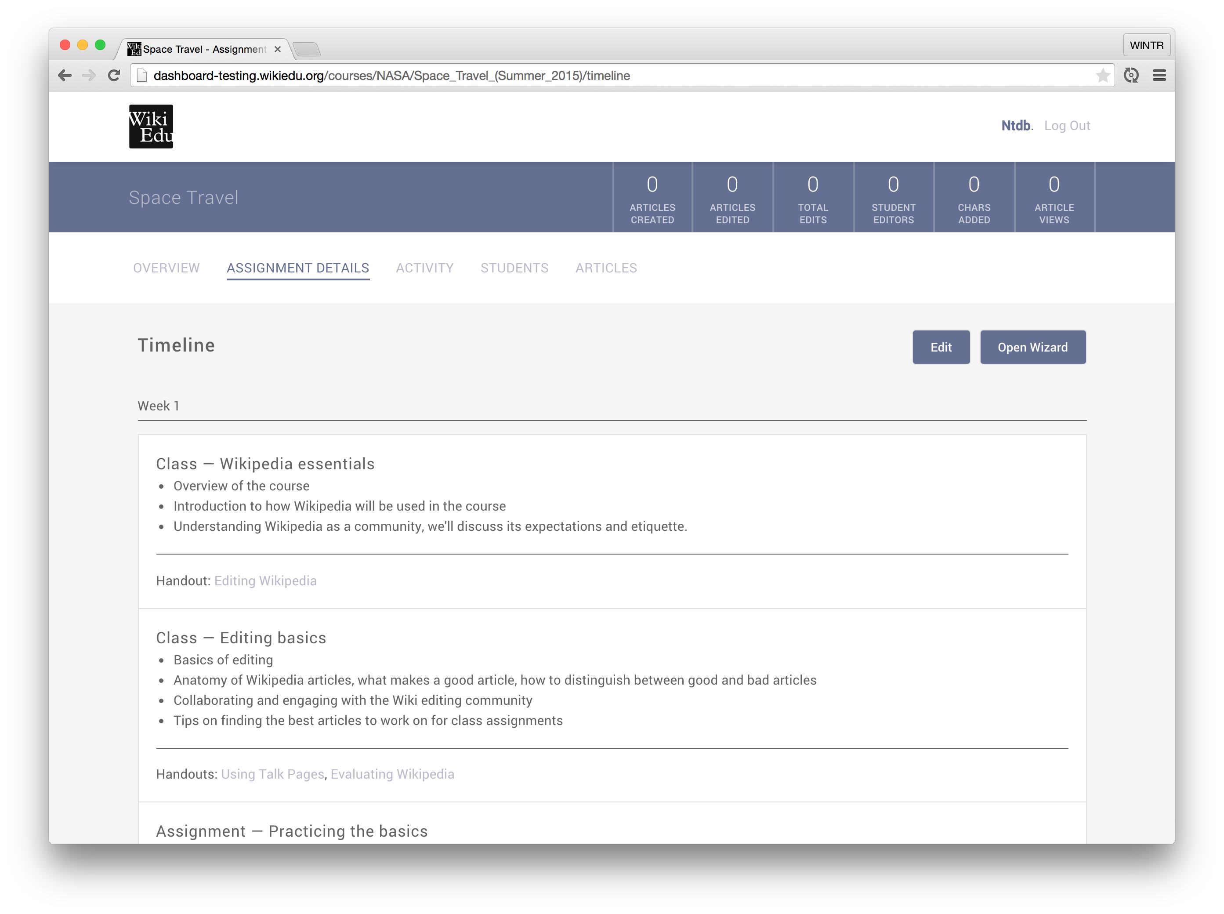Click the browser back arrow
This screenshot has height=914, width=1224.
pyautogui.click(x=65, y=75)
